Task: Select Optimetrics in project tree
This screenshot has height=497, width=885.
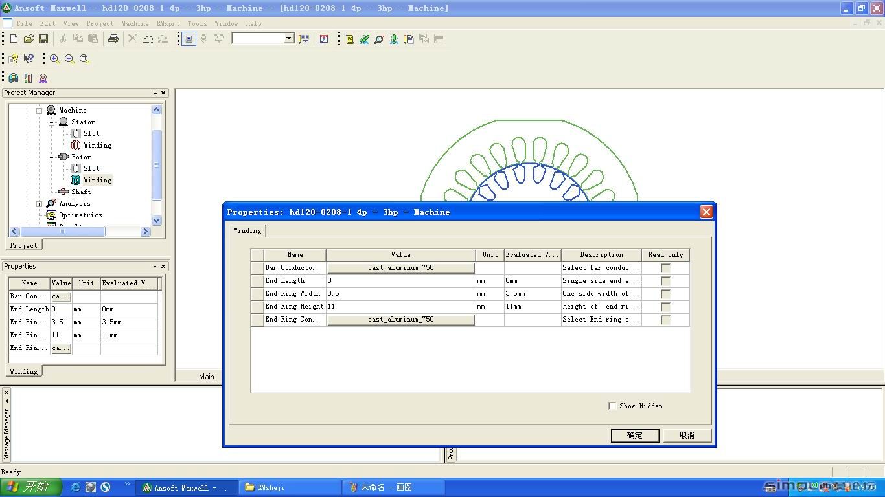Action: pos(80,215)
